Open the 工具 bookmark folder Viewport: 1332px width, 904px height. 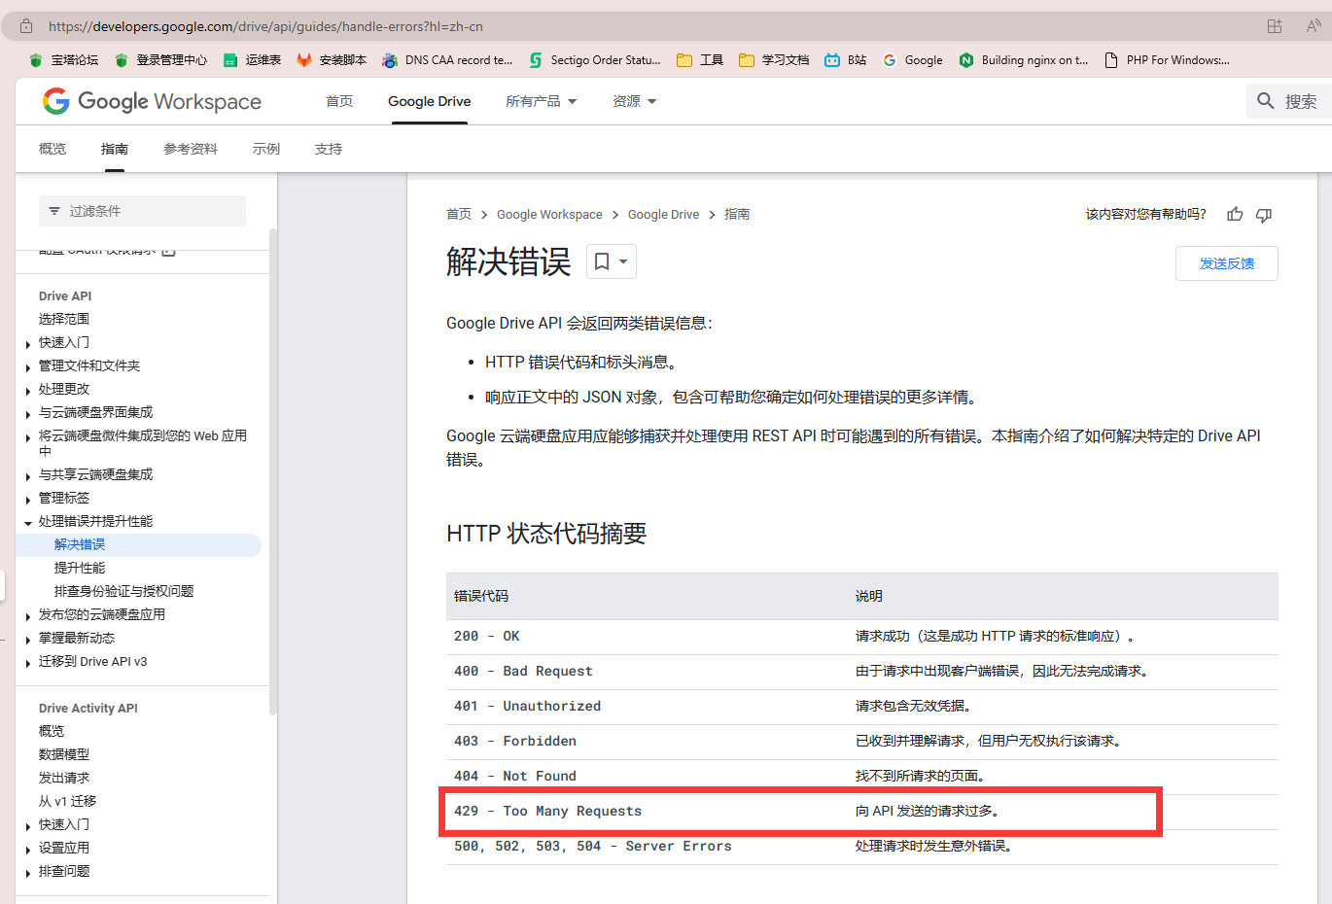pyautogui.click(x=700, y=60)
